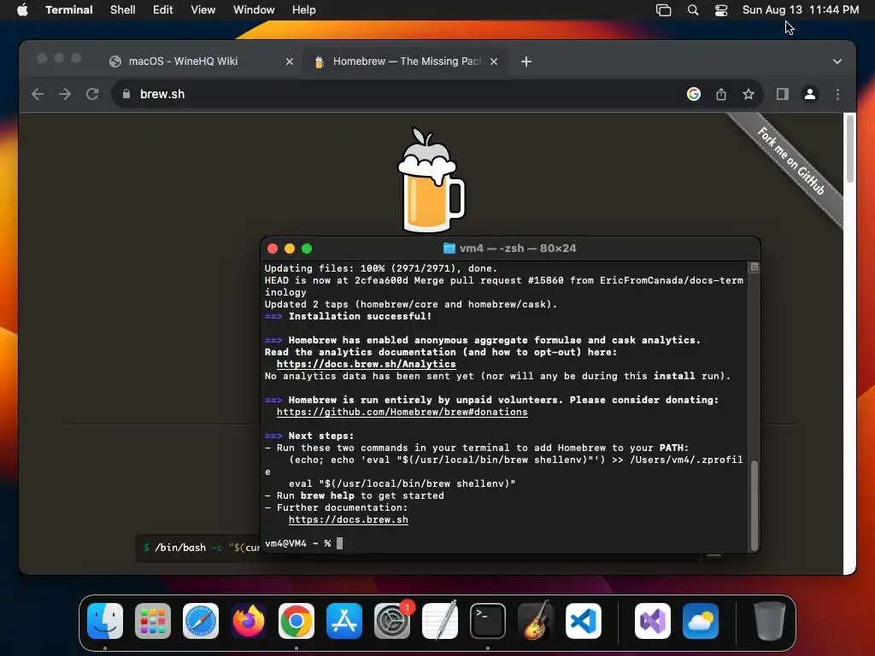This screenshot has height=656, width=875.
Task: Open Firefox from the Dock
Action: point(249,620)
